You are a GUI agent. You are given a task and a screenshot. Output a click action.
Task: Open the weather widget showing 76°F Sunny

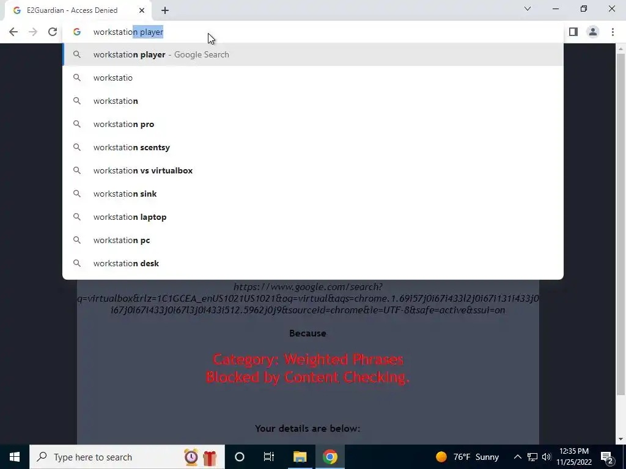(468, 457)
